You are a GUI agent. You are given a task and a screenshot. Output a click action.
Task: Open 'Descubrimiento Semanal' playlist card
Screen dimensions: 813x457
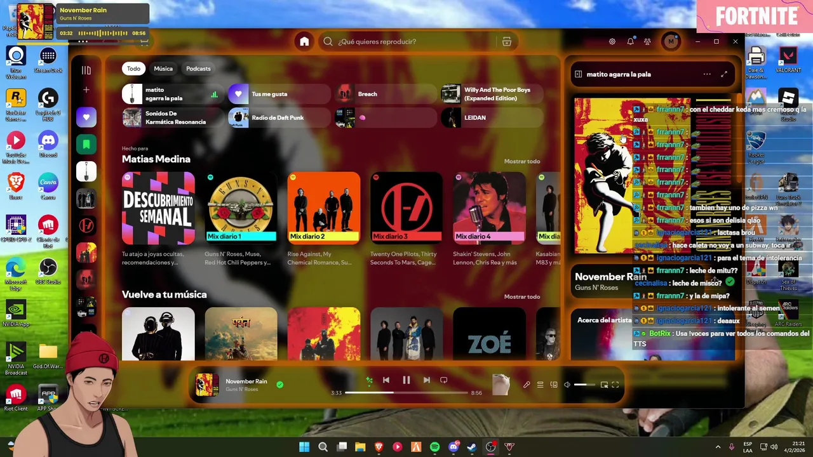coord(159,220)
